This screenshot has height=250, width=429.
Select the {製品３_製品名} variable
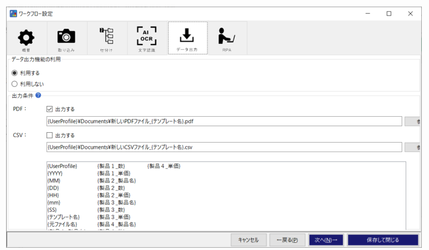click(116, 202)
